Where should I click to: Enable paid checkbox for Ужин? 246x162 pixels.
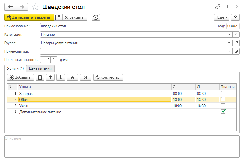click(223, 106)
